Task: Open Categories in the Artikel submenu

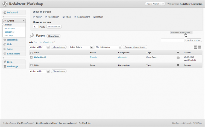Action: [10, 32]
